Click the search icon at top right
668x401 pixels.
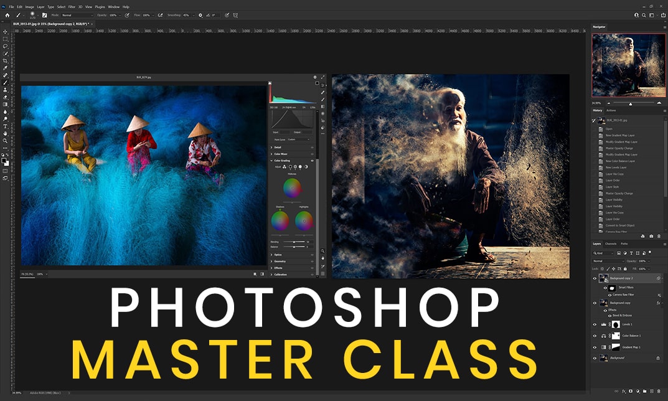point(644,15)
